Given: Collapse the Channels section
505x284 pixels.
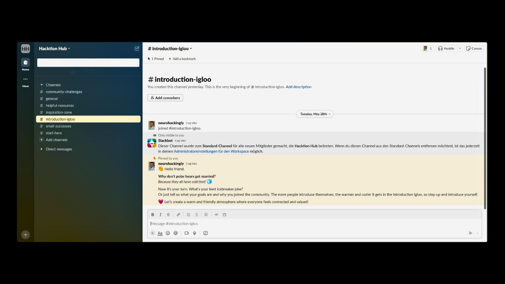Looking at the screenshot, I should [41, 85].
